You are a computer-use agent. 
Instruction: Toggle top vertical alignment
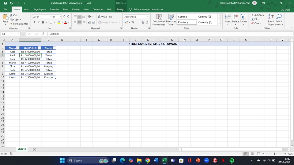75,16
